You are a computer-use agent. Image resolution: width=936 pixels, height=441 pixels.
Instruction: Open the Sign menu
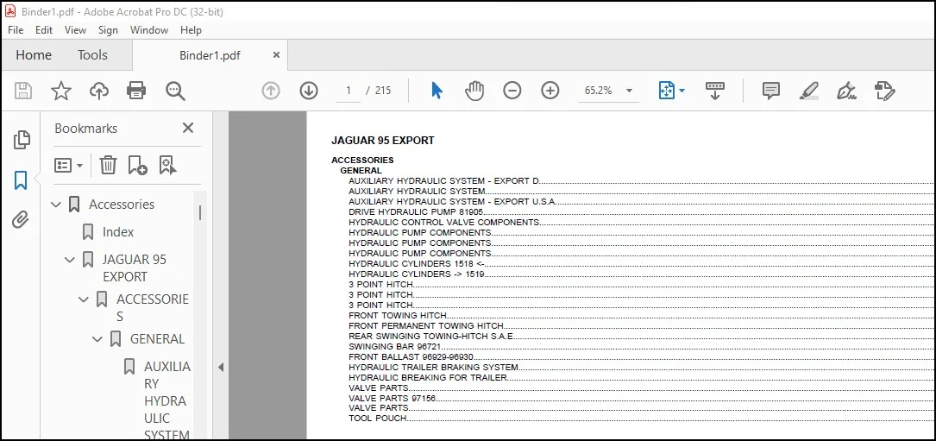tap(108, 30)
